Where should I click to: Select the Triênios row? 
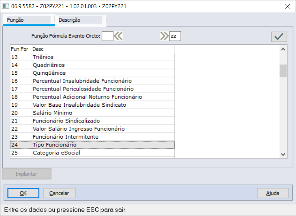tap(92, 57)
